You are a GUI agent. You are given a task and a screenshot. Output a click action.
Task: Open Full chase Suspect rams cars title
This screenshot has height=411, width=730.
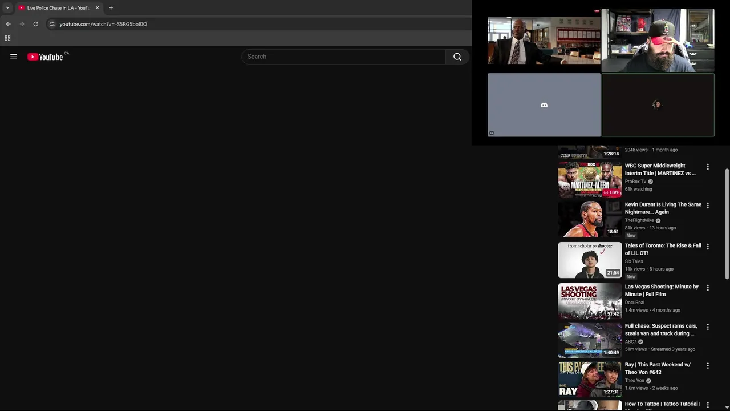660,330
